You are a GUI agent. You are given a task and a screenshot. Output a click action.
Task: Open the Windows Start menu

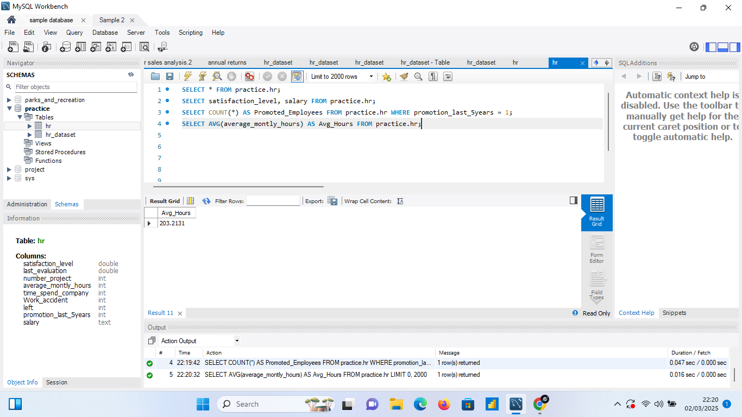[203, 404]
